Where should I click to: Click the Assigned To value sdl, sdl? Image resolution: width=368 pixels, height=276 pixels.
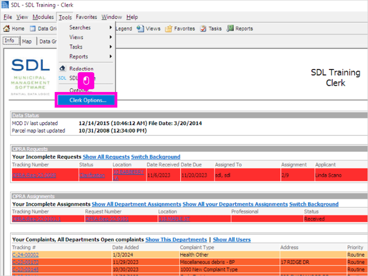point(223,175)
